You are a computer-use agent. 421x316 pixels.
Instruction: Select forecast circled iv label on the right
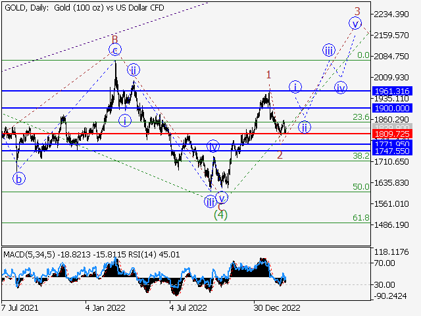tap(341, 88)
